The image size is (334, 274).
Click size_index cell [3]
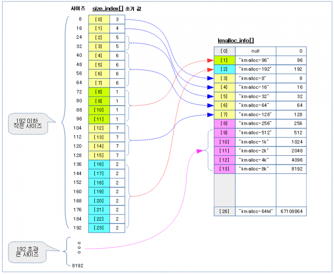pos(99,47)
